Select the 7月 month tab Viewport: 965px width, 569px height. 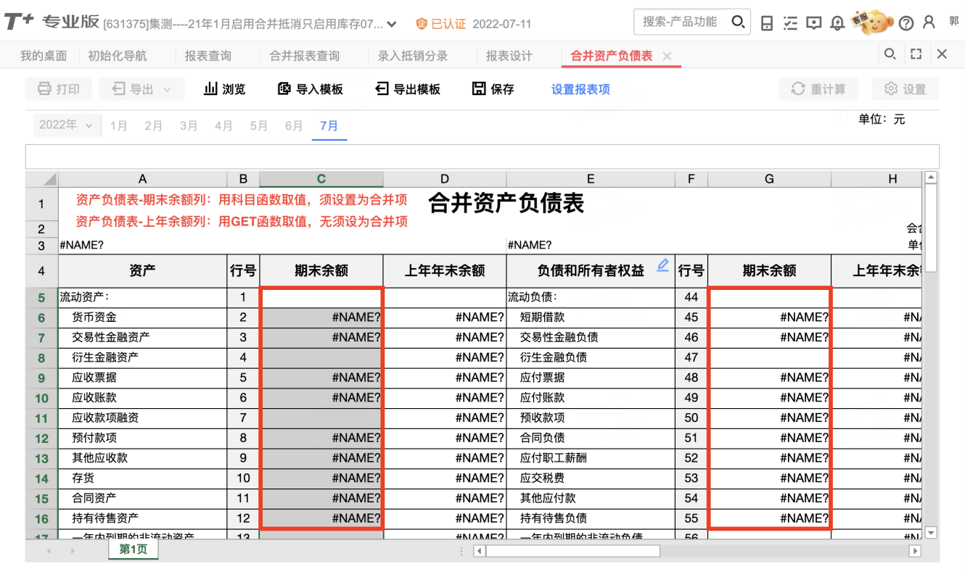329,126
